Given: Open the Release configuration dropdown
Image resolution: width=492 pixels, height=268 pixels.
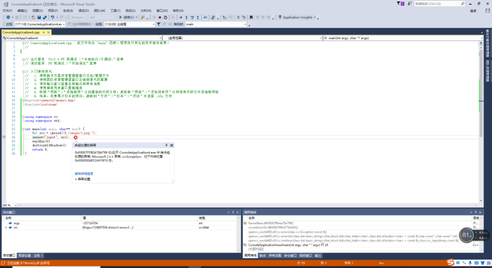Looking at the screenshot, I should 78,17.
